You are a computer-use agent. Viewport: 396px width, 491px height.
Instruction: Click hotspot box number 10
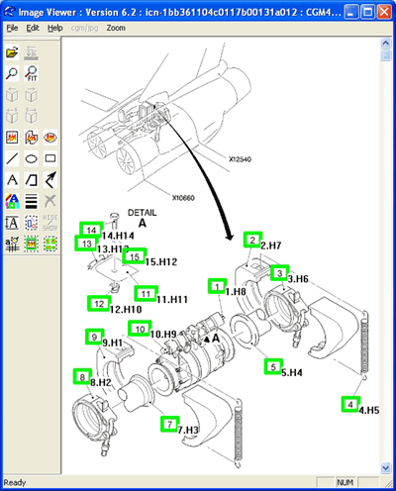coord(140,329)
